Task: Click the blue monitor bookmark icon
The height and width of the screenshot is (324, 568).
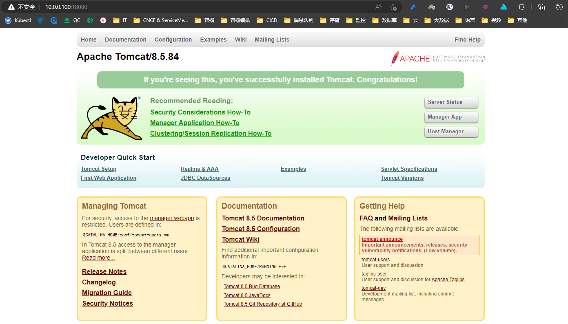Action: point(40,20)
